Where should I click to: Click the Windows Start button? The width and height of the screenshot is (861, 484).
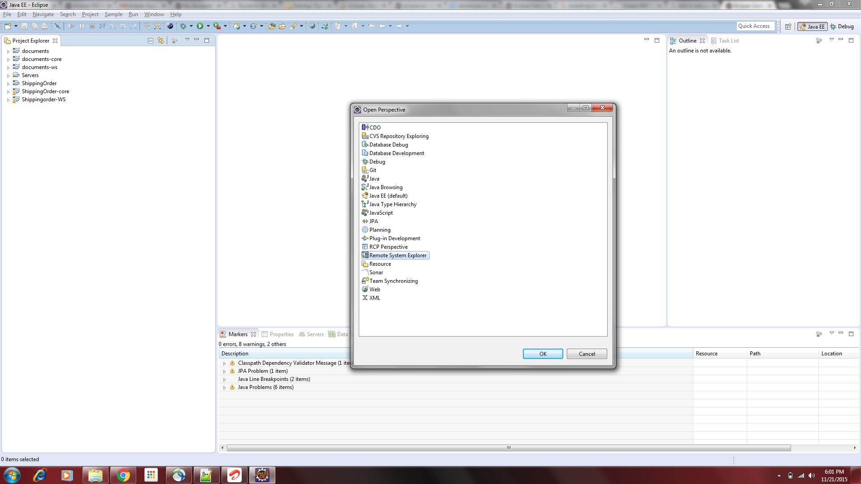(x=12, y=475)
